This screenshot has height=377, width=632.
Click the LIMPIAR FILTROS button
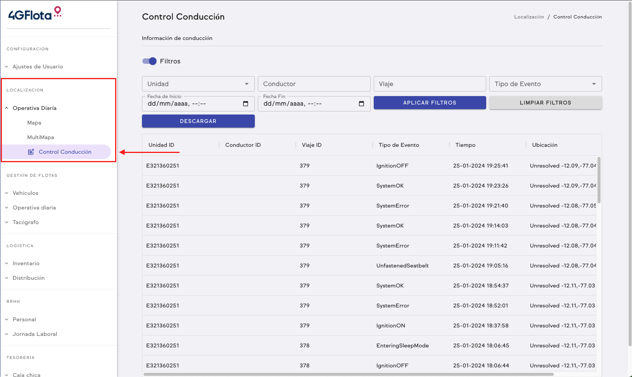pos(545,103)
